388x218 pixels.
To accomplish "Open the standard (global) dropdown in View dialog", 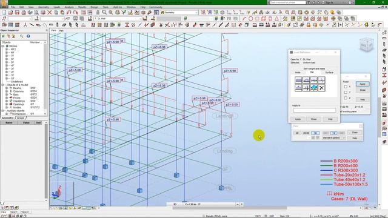I will tap(333, 137).
